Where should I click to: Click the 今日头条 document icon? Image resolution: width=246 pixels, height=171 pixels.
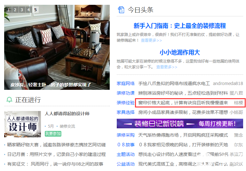(x=121, y=10)
